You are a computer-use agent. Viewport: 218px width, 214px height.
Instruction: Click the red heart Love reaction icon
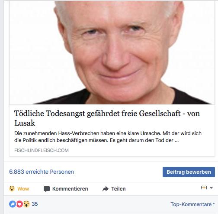(19, 204)
